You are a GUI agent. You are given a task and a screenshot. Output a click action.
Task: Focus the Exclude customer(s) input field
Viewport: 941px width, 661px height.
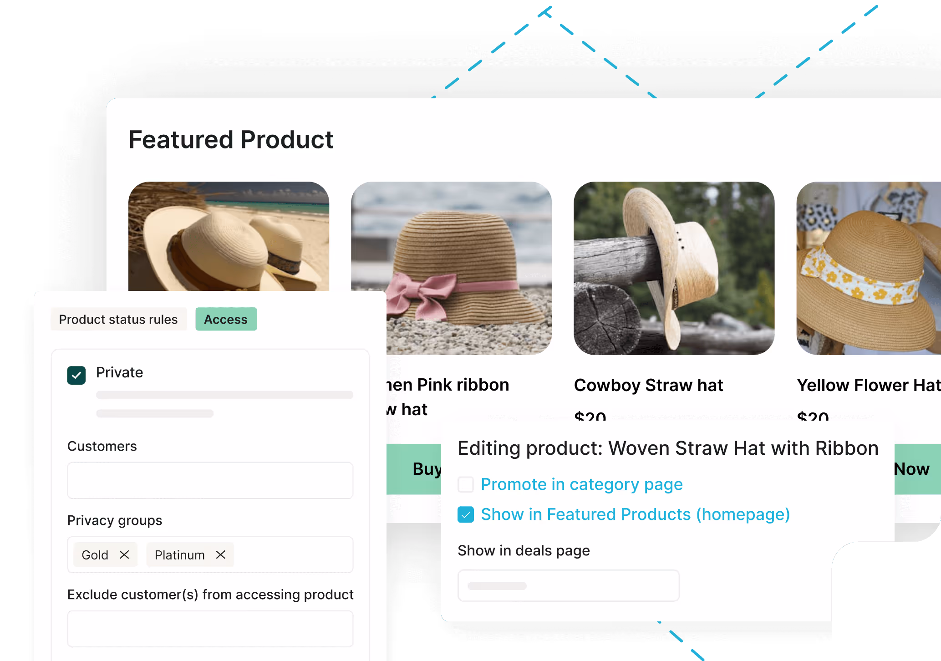[x=210, y=629]
